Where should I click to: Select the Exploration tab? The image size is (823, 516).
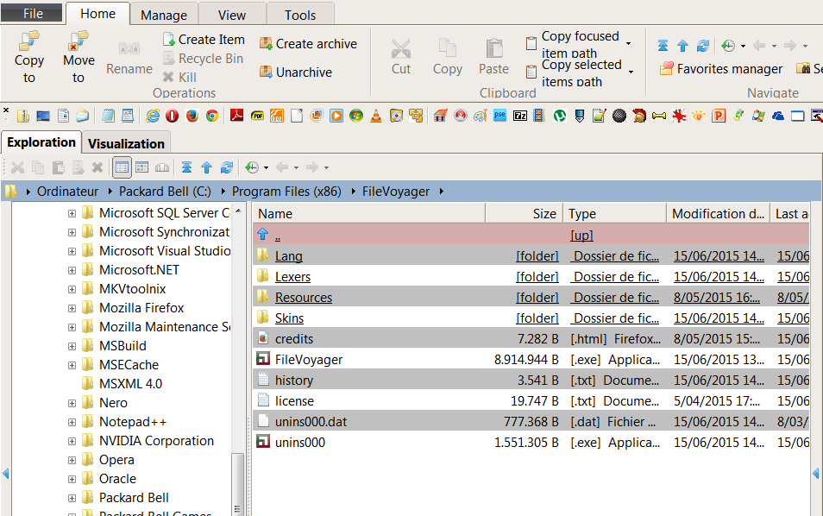click(x=41, y=142)
